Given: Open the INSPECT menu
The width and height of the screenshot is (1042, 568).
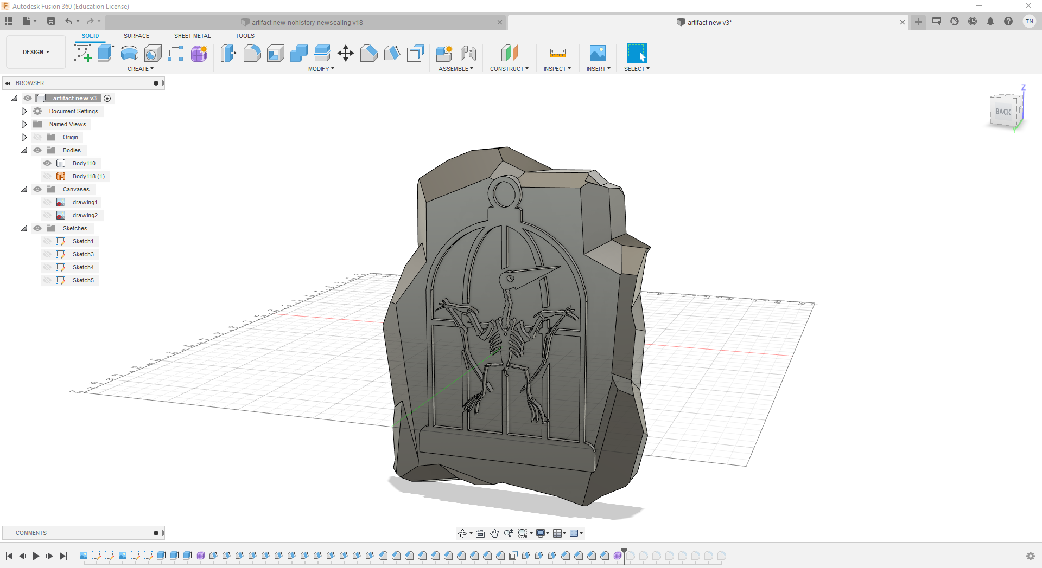Looking at the screenshot, I should [x=557, y=69].
